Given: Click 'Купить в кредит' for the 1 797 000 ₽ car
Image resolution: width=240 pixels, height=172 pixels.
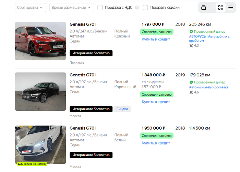Looking at the screenshot, I should [x=156, y=39].
